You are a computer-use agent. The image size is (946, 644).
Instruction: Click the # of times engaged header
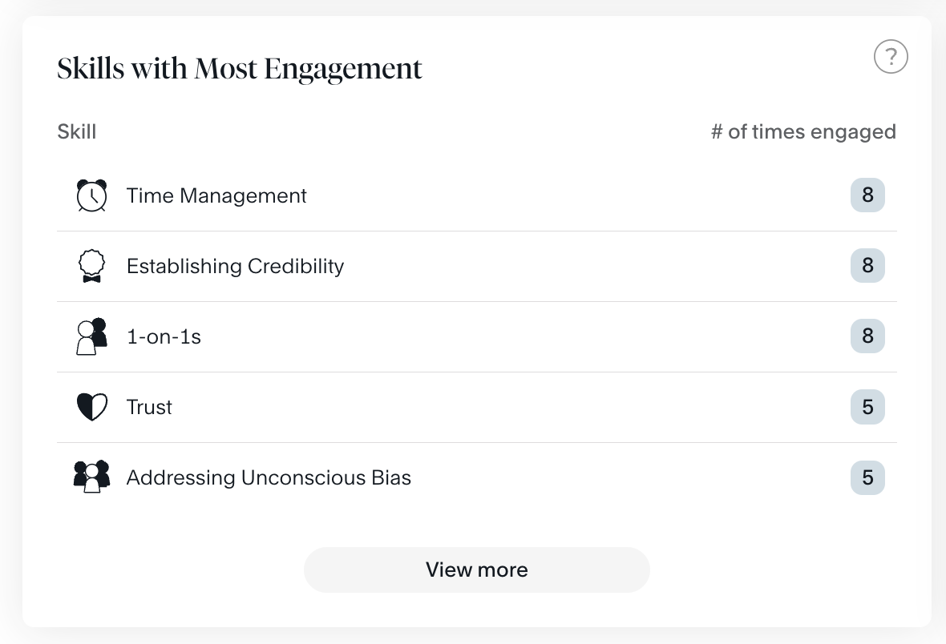point(803,131)
